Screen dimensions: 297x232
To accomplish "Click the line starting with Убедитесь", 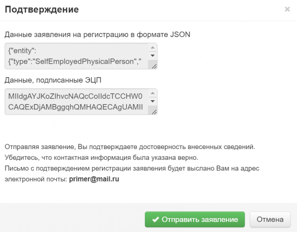I will [x=101, y=158].
